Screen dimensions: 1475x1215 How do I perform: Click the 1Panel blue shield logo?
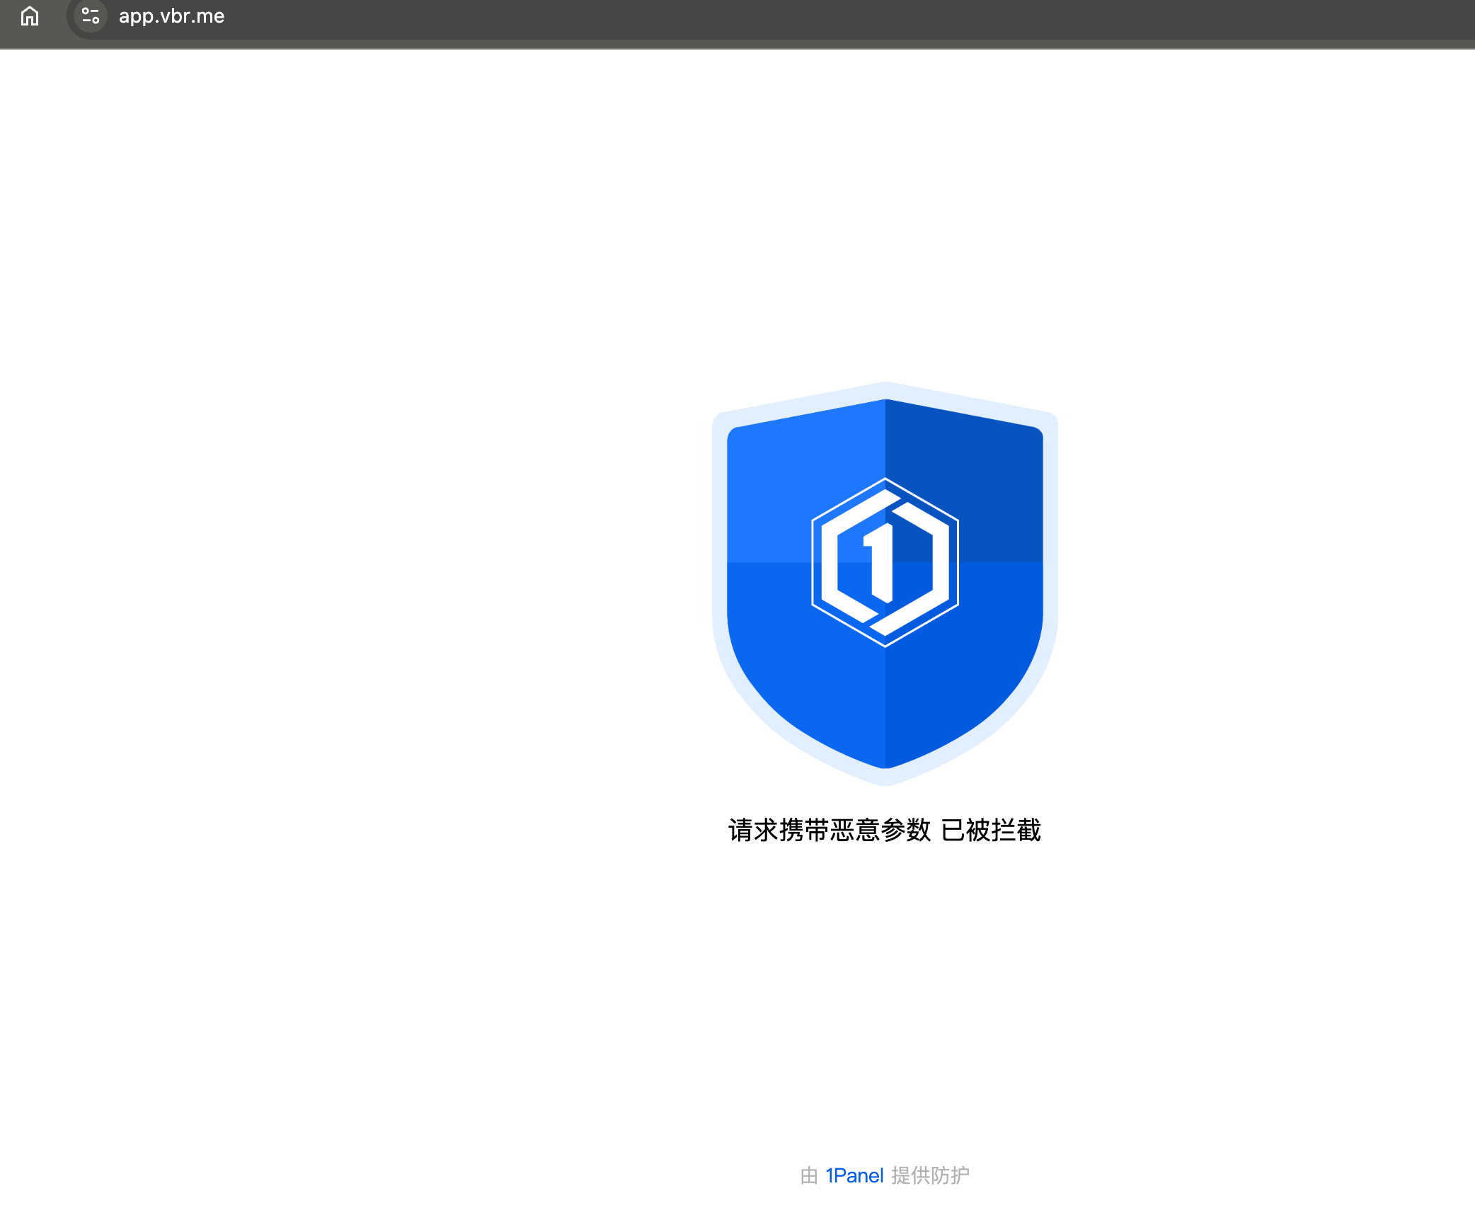point(885,583)
